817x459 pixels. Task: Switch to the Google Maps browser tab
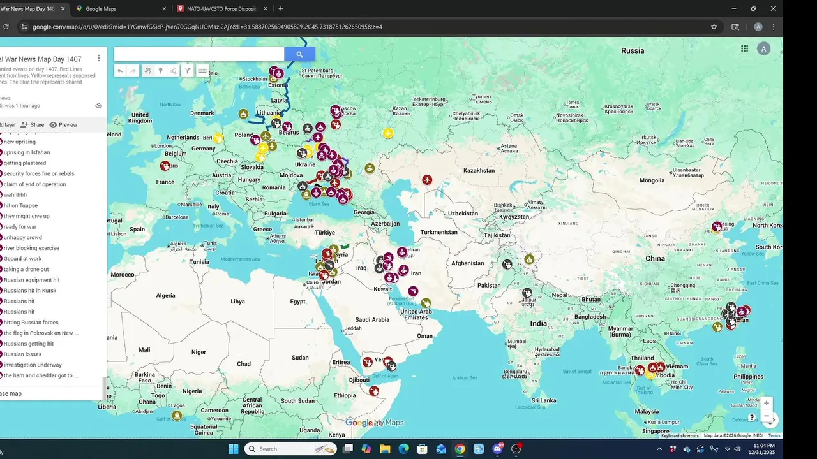[121, 9]
